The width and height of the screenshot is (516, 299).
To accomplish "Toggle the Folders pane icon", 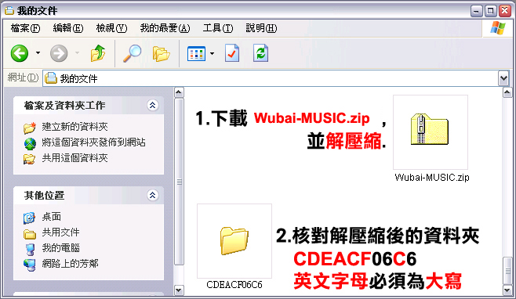I will click(161, 53).
